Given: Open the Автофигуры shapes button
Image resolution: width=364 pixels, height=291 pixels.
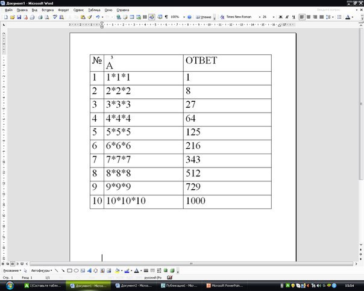Looking at the screenshot, I should point(42,271).
